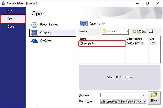This screenshot has width=163, height=108.
Task: Click the preview area placeholder
Action: pyautogui.click(x=120, y=77)
